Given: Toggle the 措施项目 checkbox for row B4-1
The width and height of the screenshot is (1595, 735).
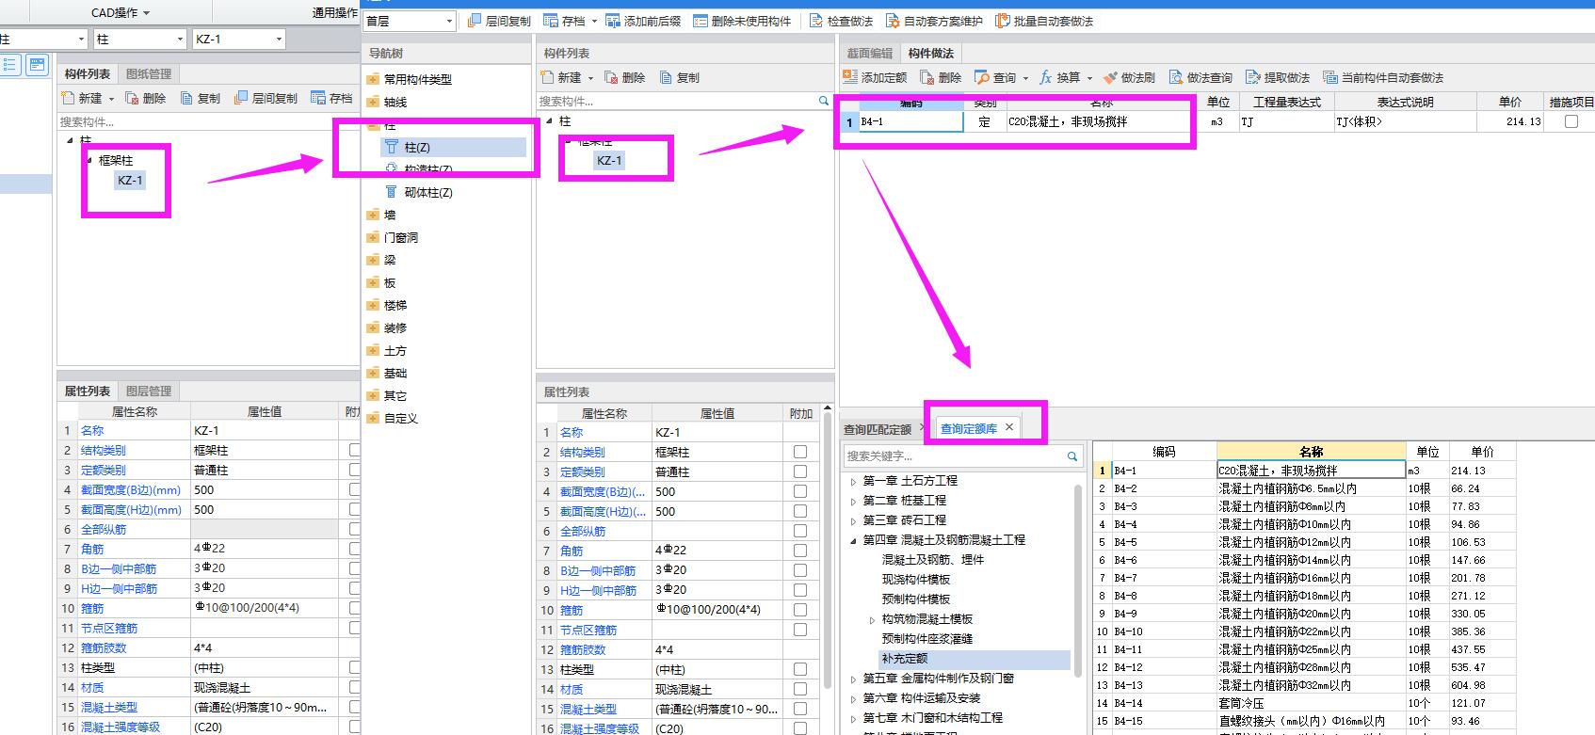Looking at the screenshot, I should [x=1571, y=121].
